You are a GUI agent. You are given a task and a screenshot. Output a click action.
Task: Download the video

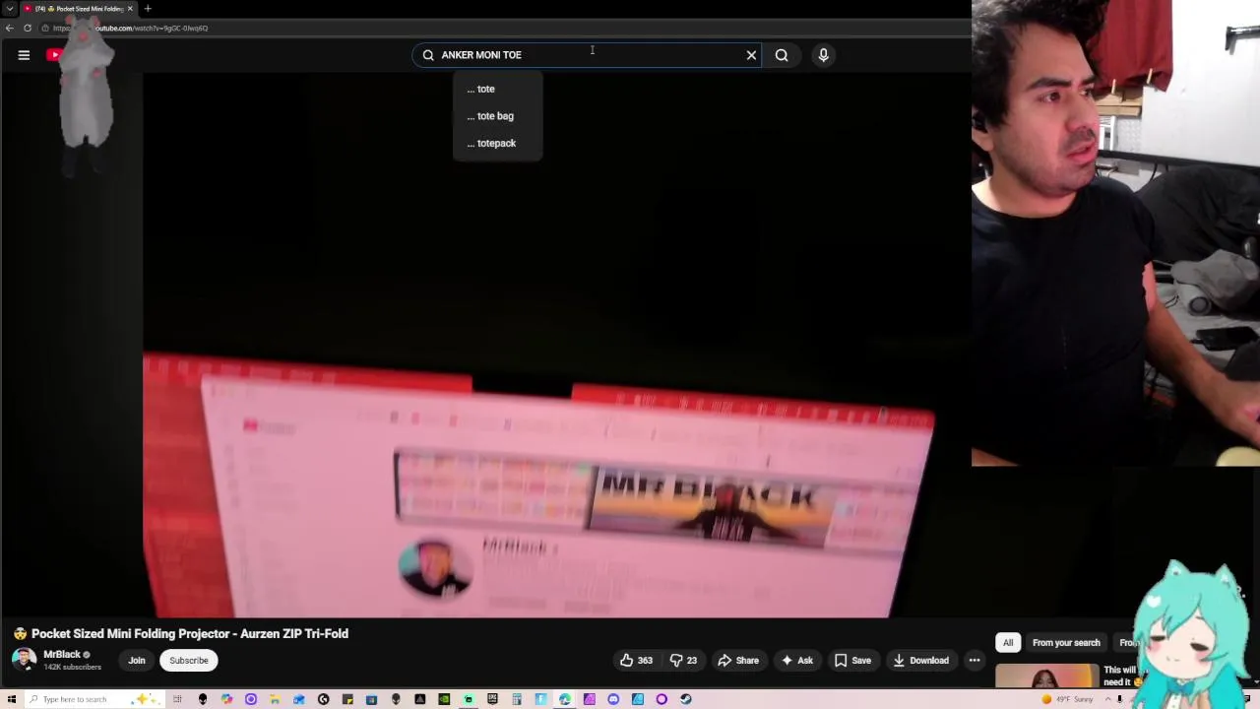[x=920, y=661]
